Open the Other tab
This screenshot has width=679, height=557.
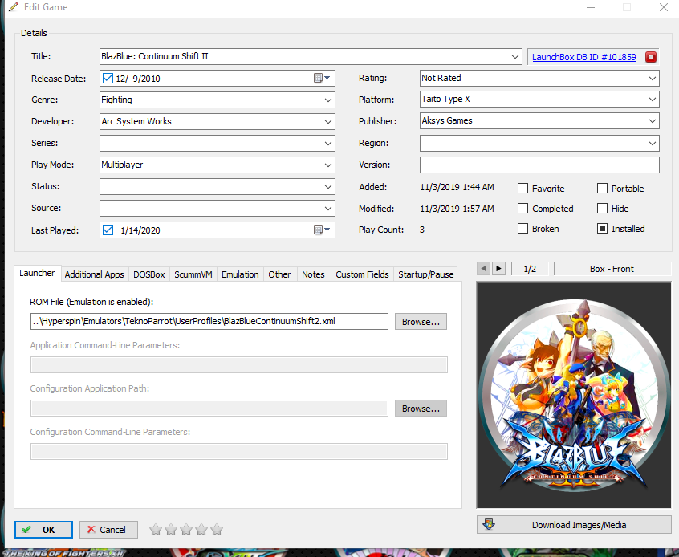click(279, 274)
